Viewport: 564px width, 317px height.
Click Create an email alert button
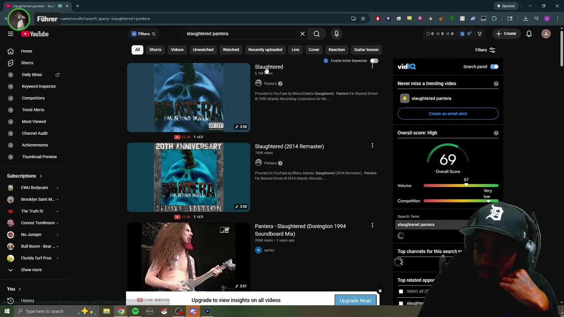448,114
